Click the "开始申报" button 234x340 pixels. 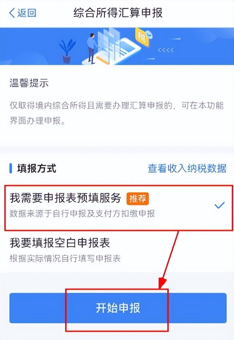coord(118,308)
